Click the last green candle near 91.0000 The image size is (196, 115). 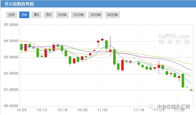pyautogui.click(x=191, y=90)
